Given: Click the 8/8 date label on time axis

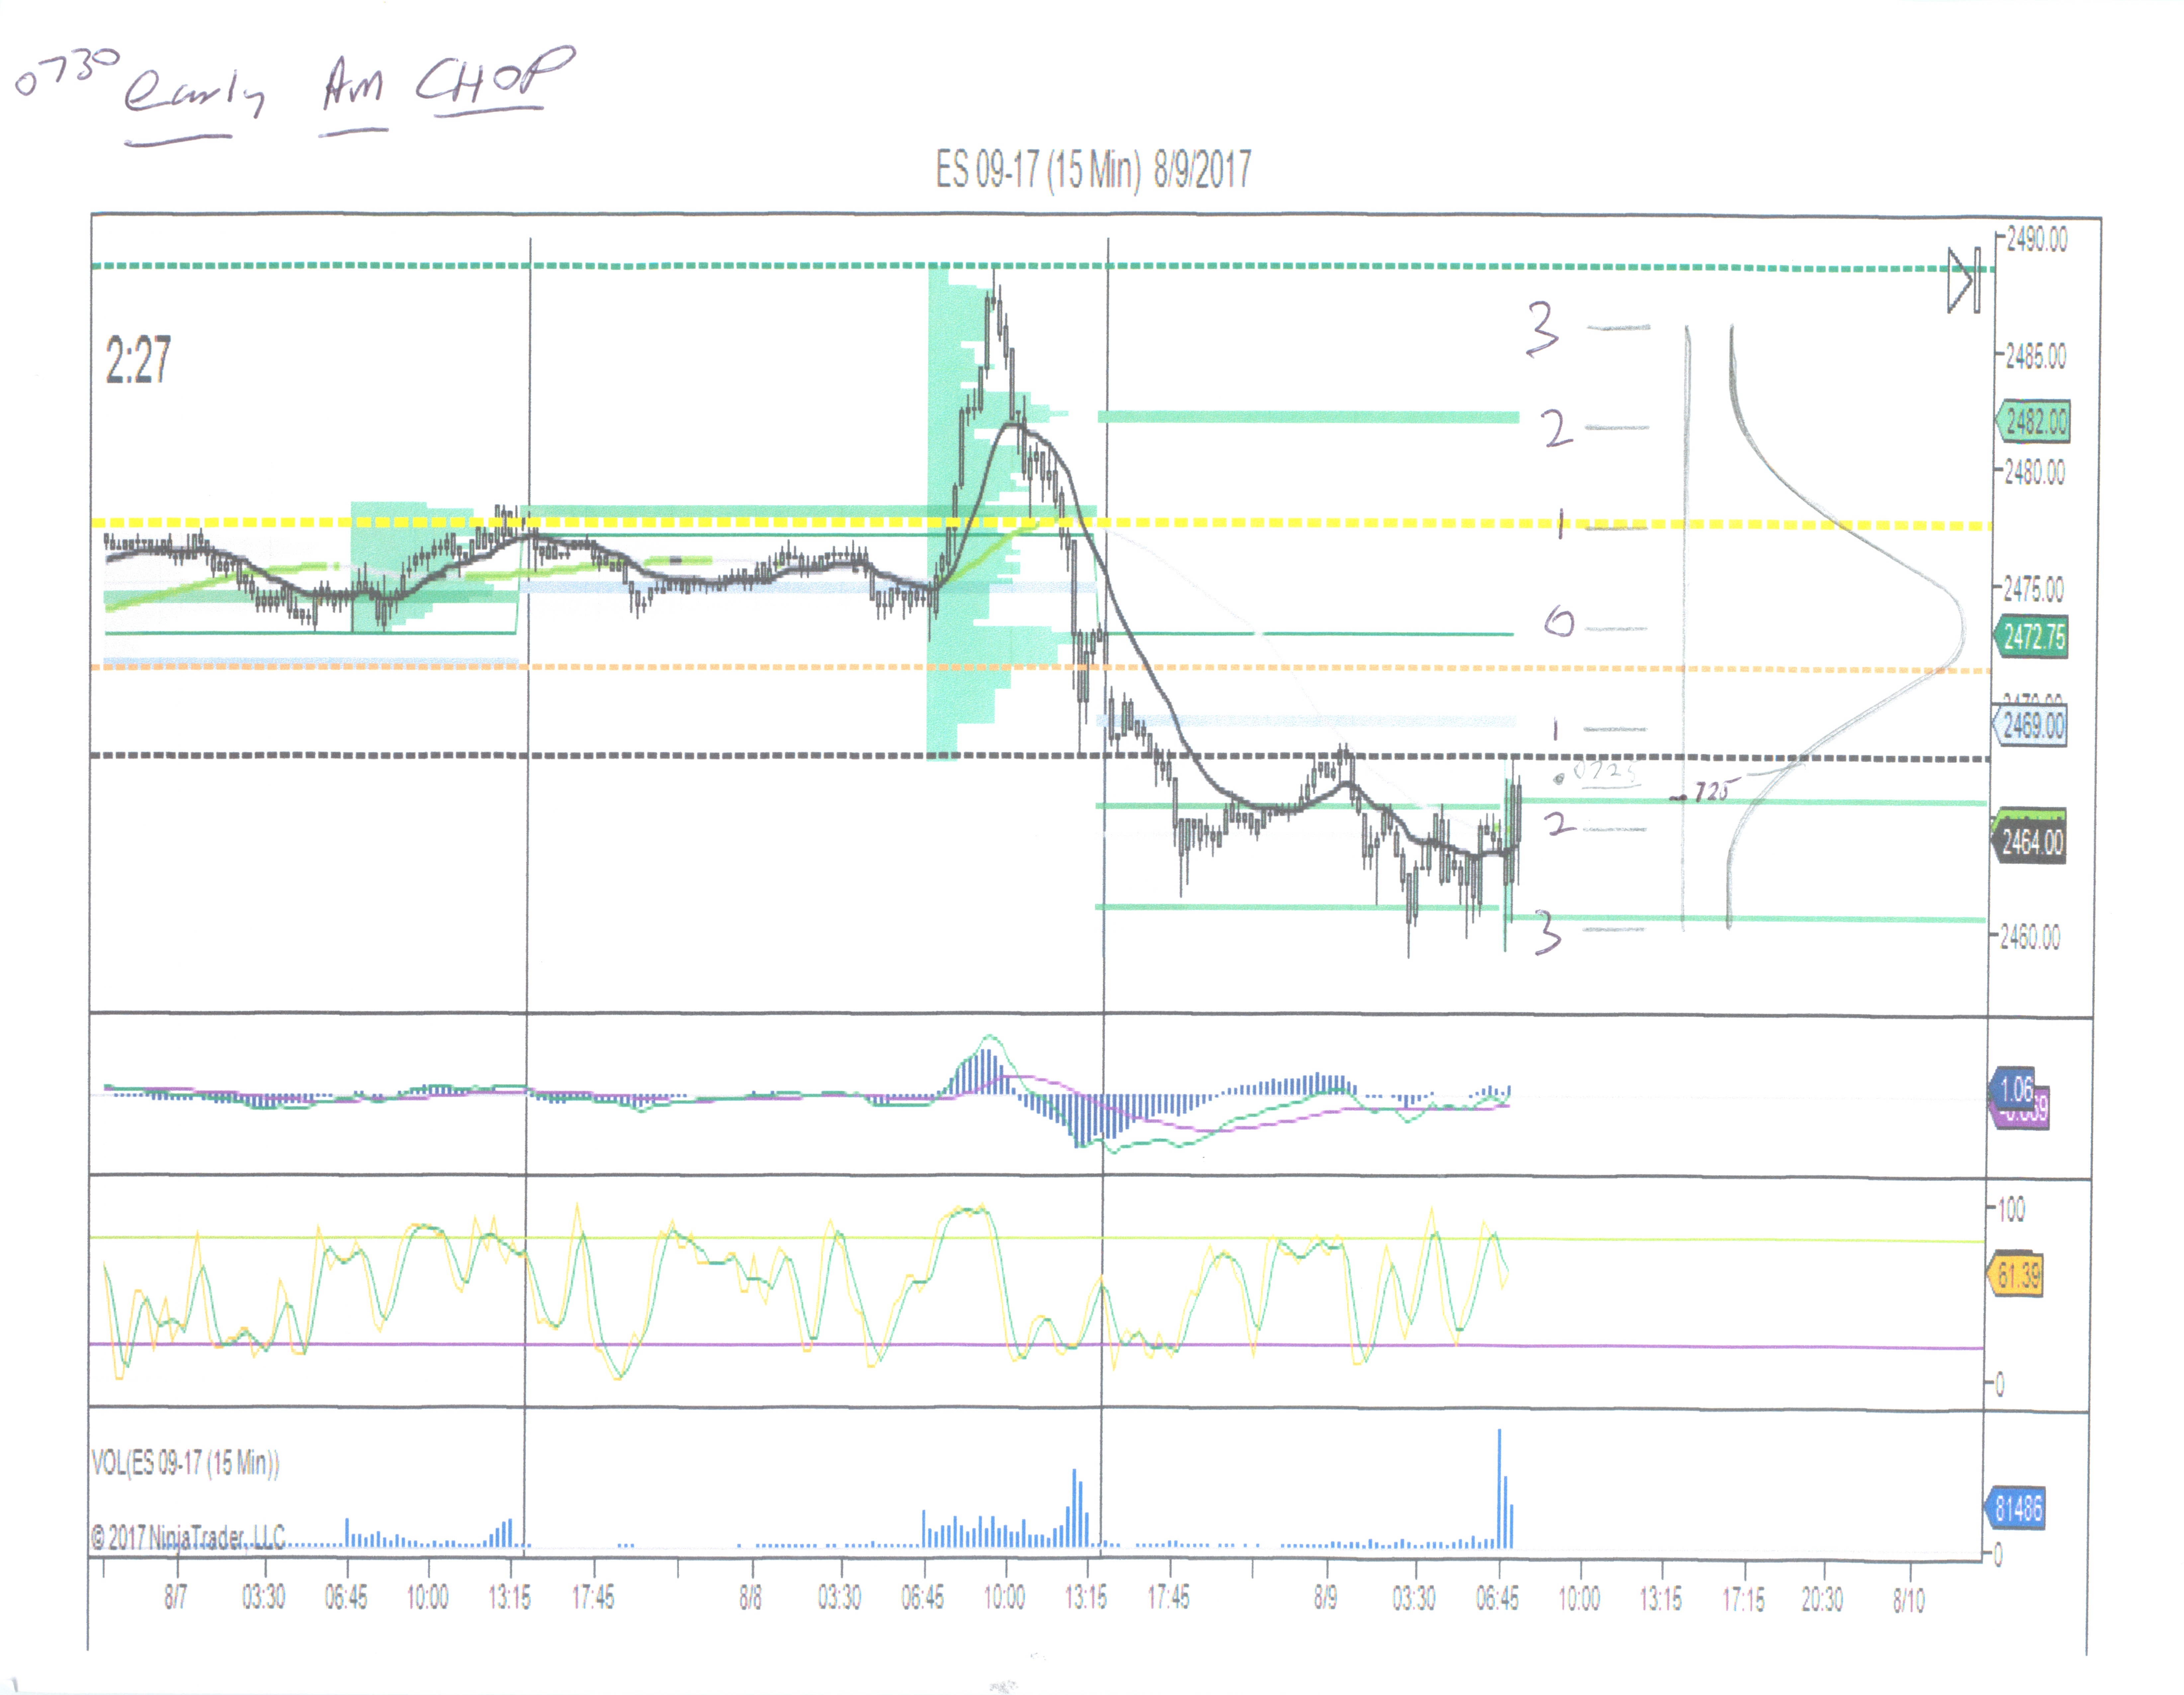Looking at the screenshot, I should pos(750,1597).
